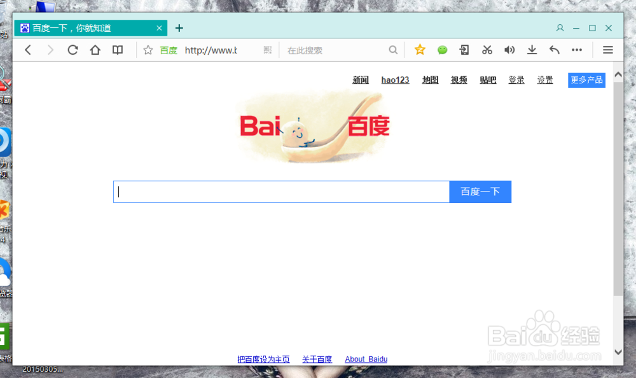Viewport: 636px width, 378px height.
Task: Open a new tab with the plus button
Action: (179, 28)
